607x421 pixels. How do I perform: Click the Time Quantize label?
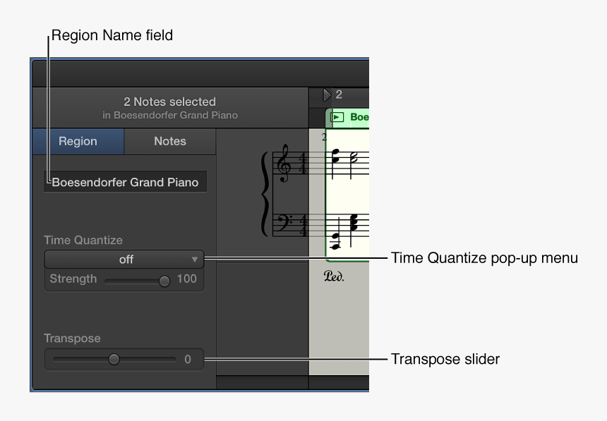(x=83, y=240)
